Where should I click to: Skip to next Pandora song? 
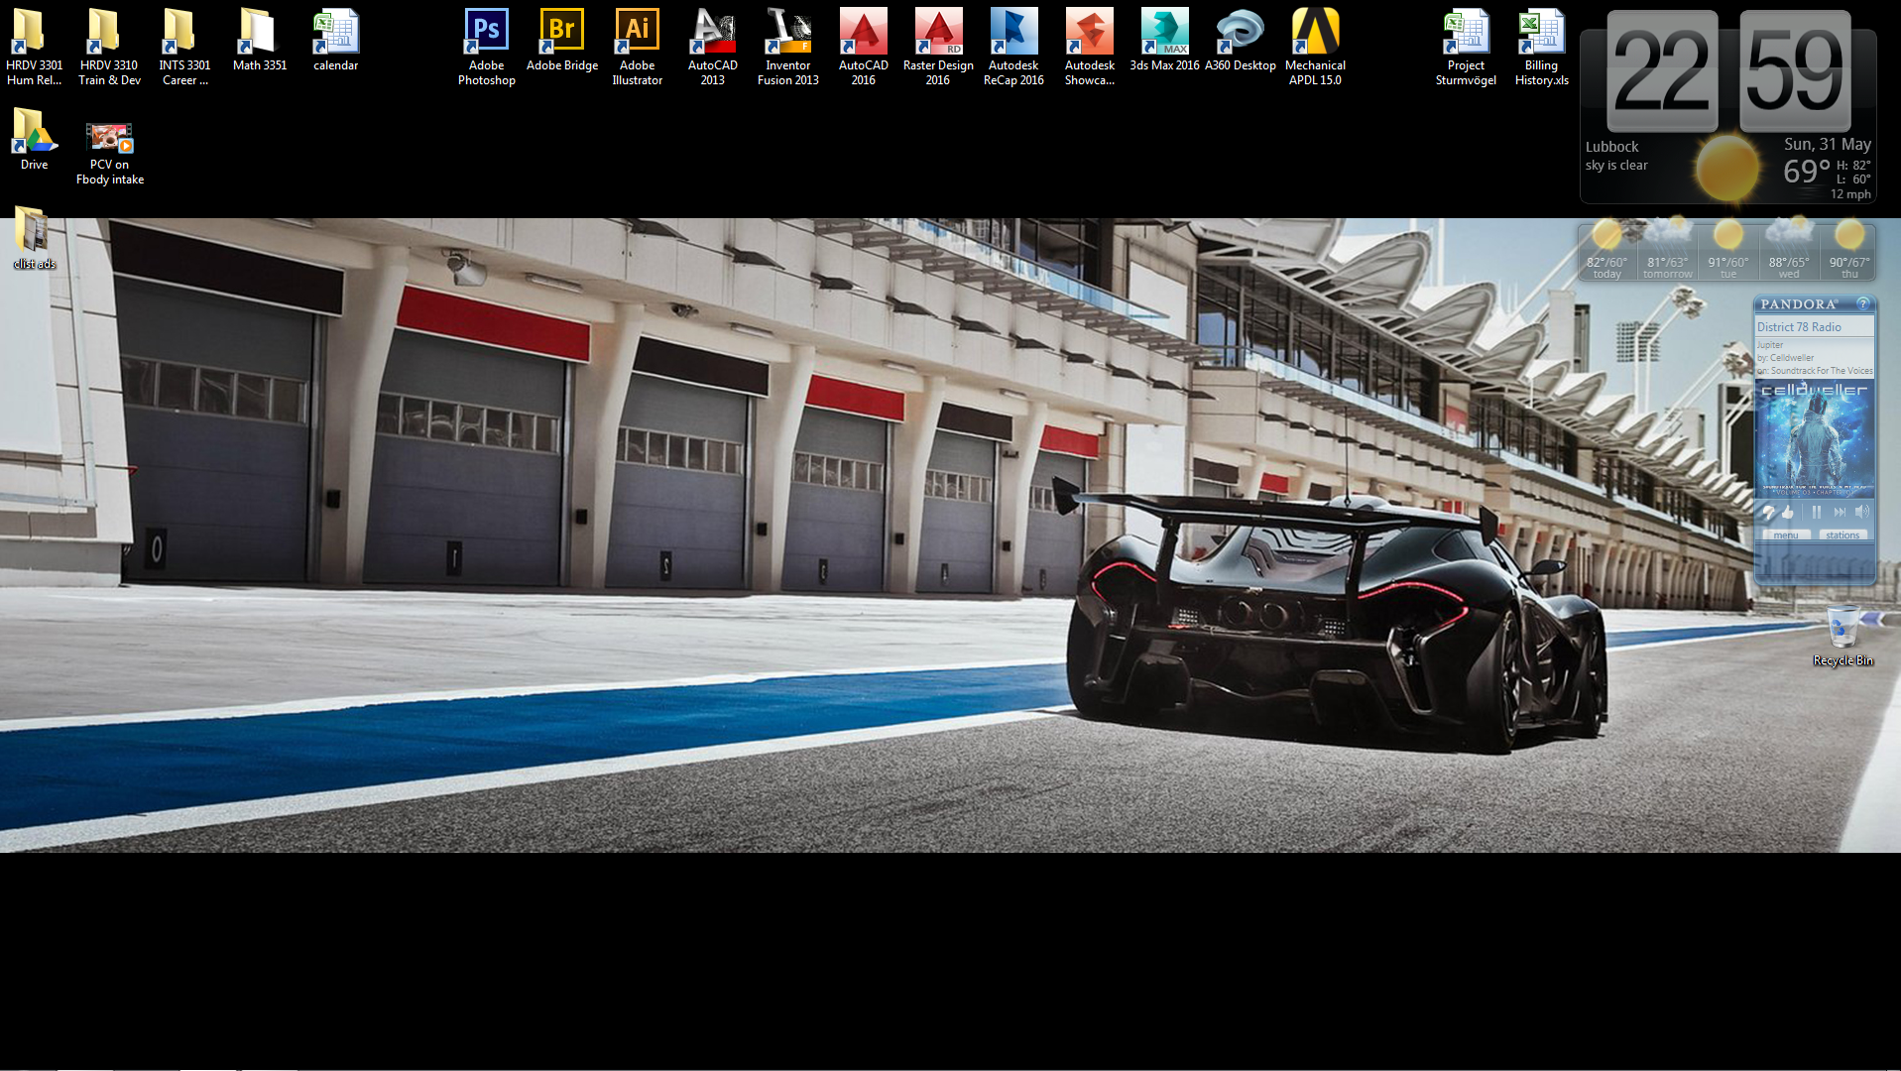[1840, 512]
